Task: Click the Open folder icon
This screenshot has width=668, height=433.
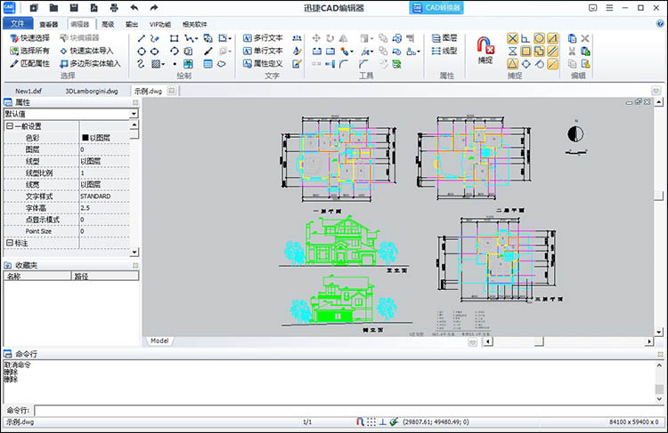Action: click(53, 8)
